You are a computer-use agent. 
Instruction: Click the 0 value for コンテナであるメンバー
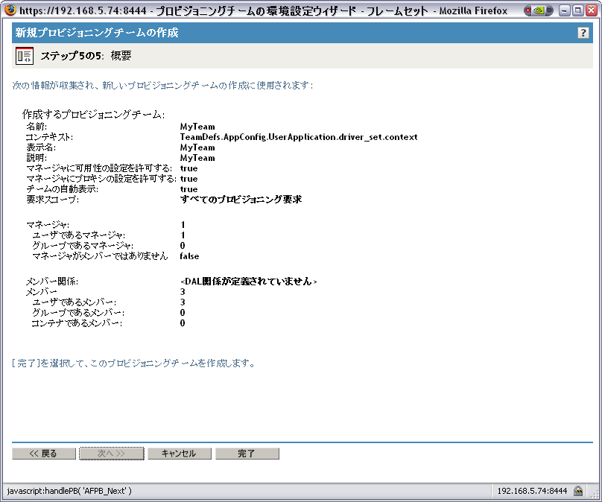(x=183, y=323)
